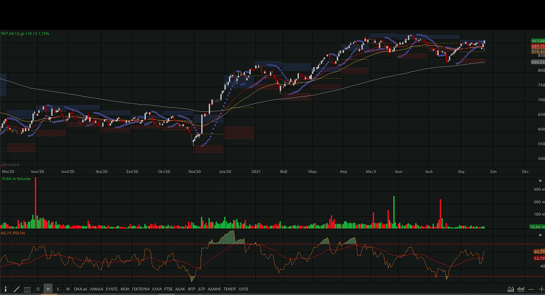Click the tallest red volume bar
This screenshot has width=545, height=295.
click(x=36, y=201)
